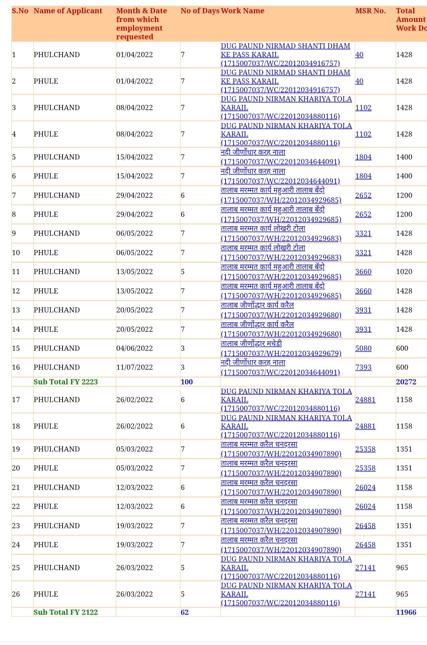Open MSR 26458 link for S.No 24
This screenshot has width=427, height=645.
[x=365, y=545]
